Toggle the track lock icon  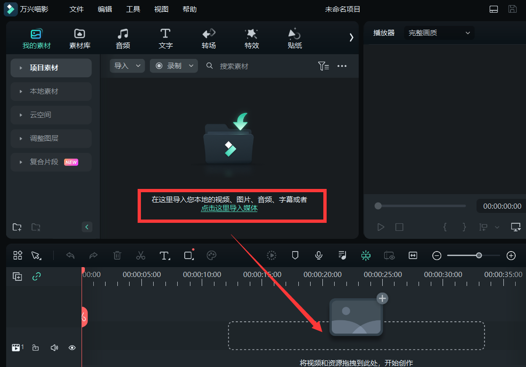(36, 347)
